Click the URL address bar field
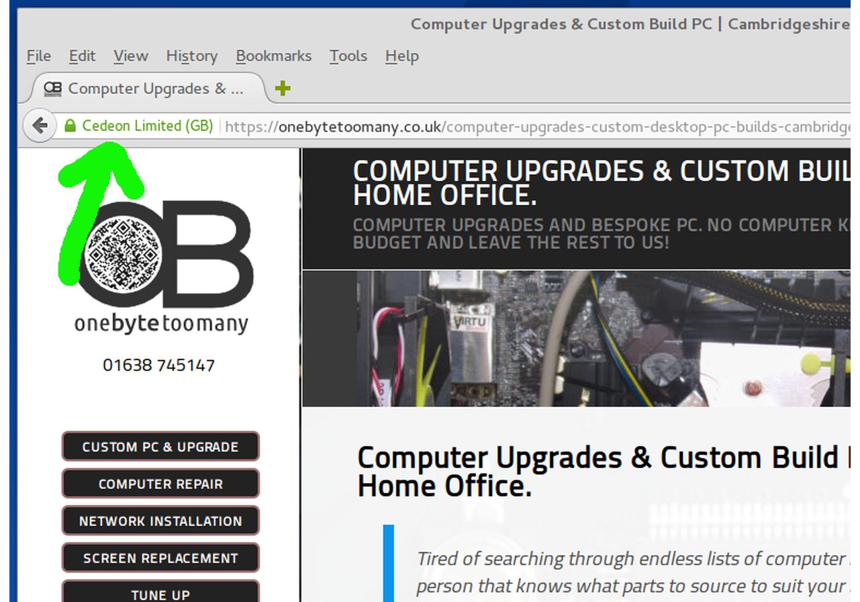This screenshot has height=602, width=860. 537,126
